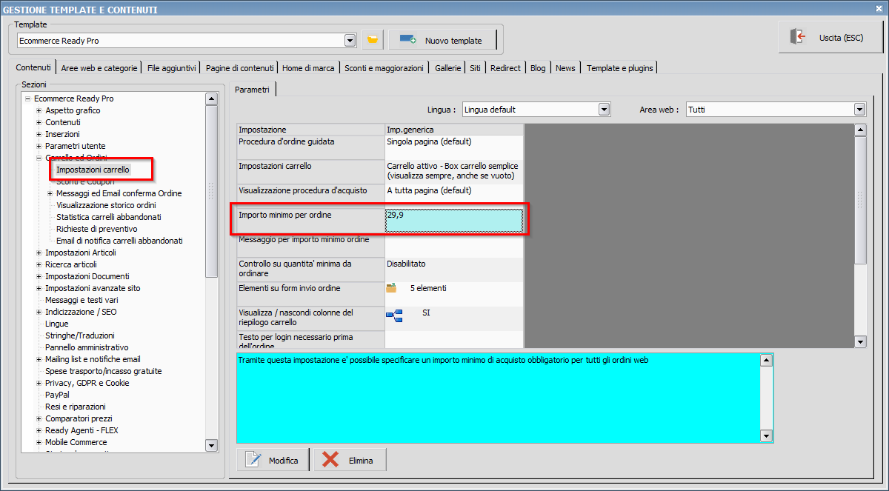
Task: Switch to Aree web e categorie tab
Action: pos(99,68)
